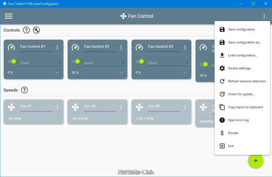Click the Controls section heading
Viewport: 272px width, 177px height.
click(x=12, y=30)
